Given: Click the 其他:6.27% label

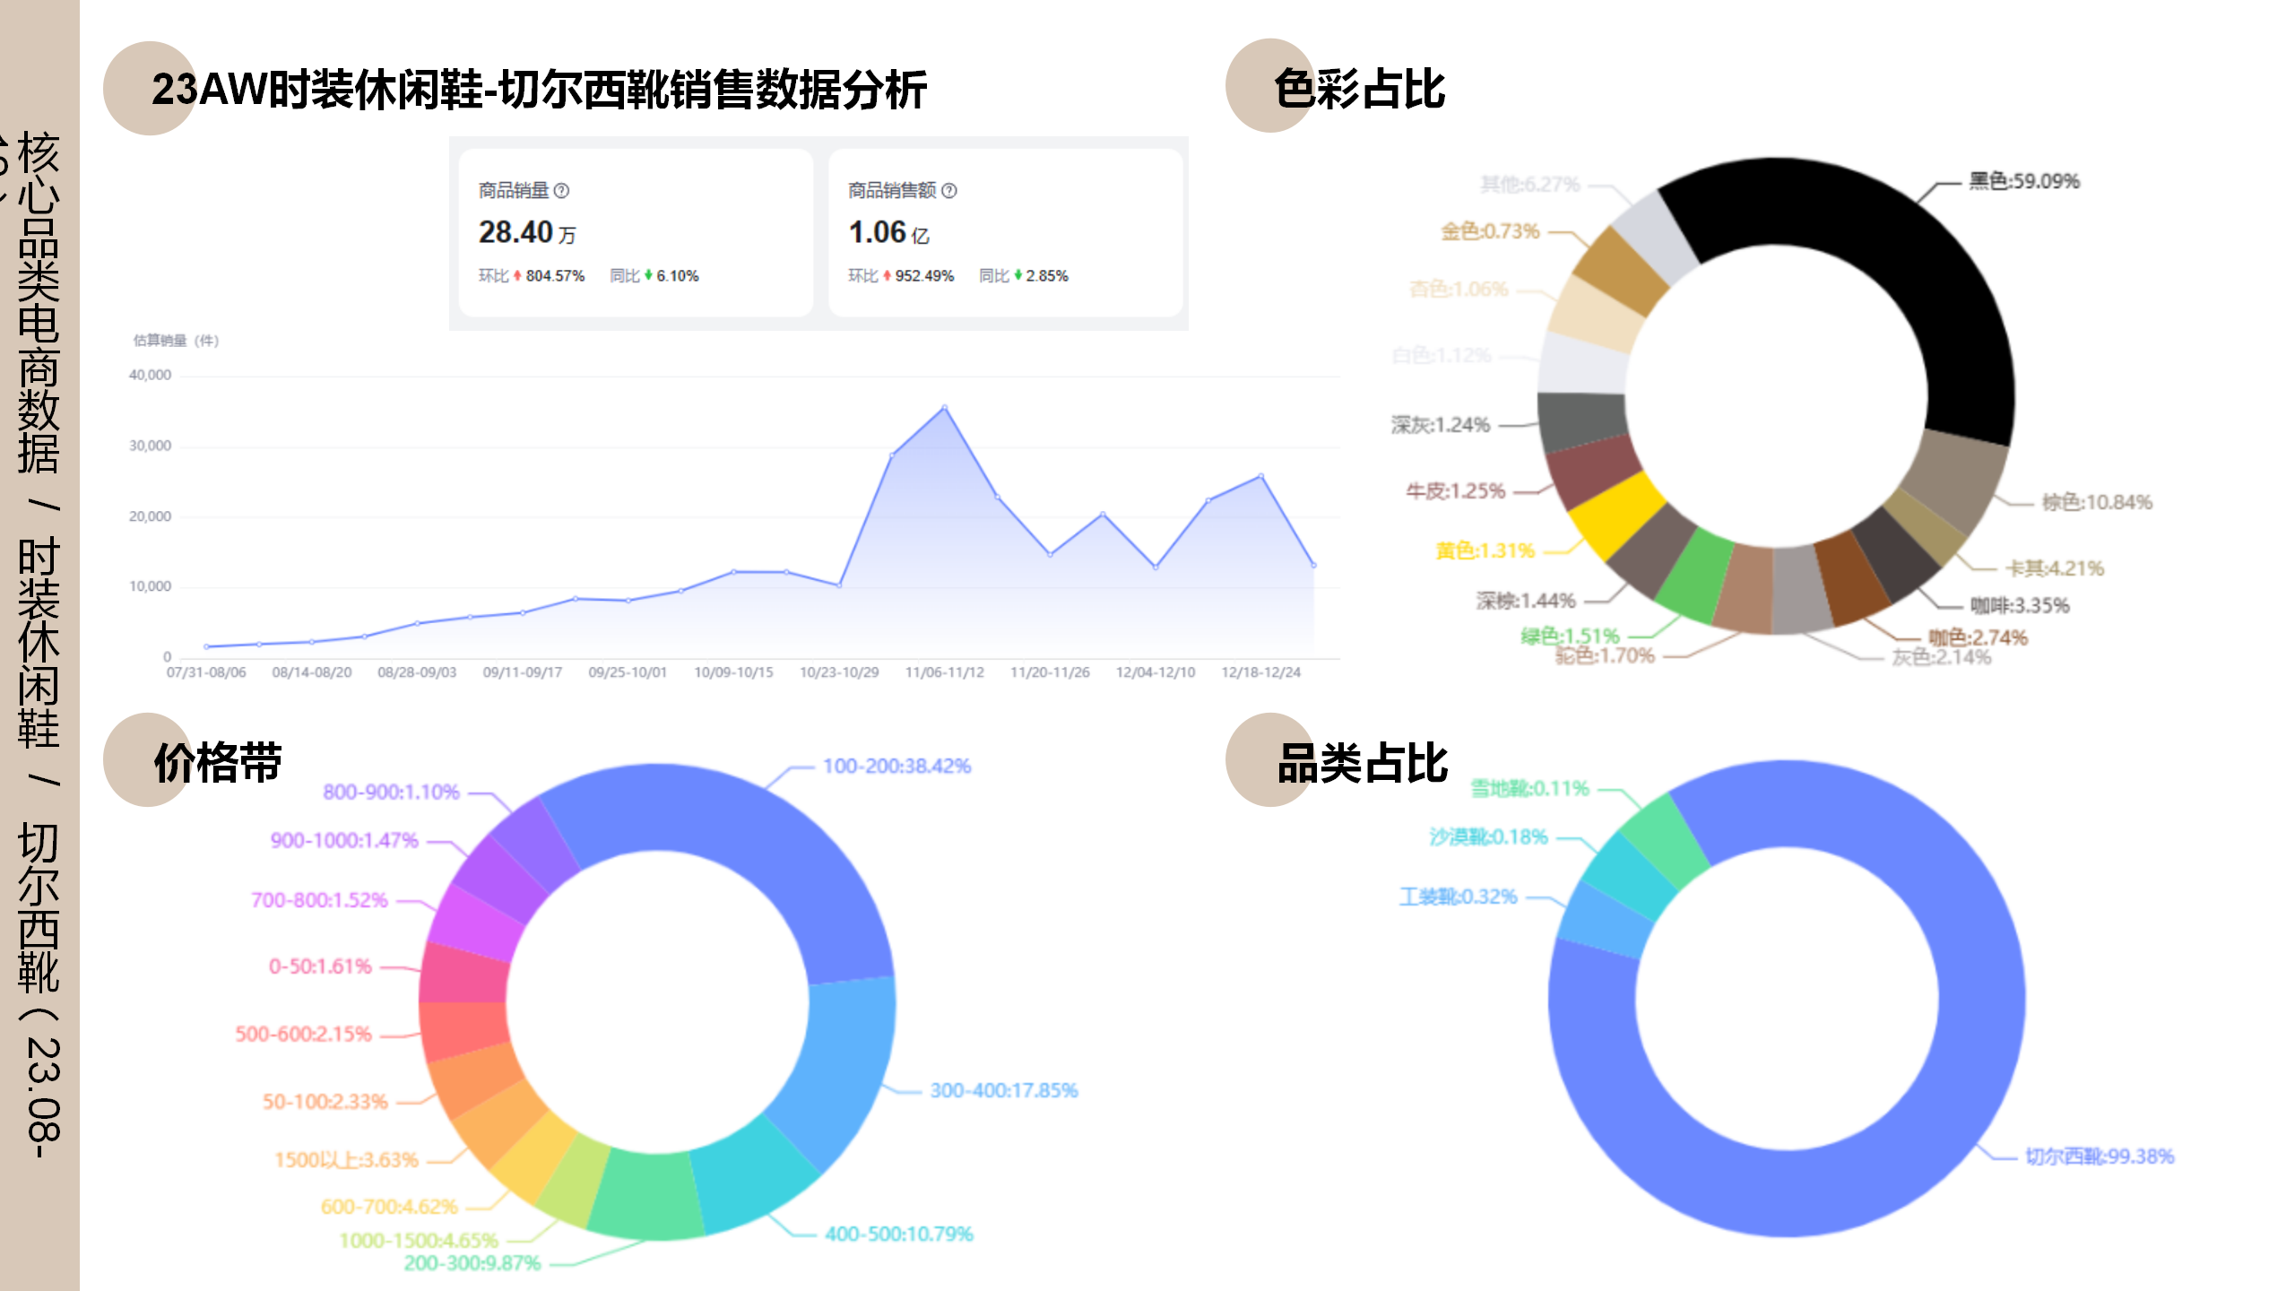Looking at the screenshot, I should pos(1529,185).
